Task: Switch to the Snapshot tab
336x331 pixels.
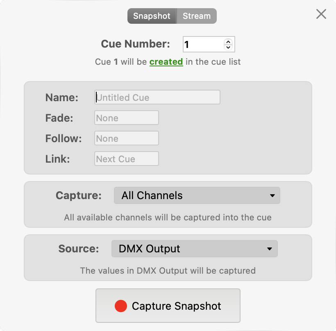Action: [152, 16]
